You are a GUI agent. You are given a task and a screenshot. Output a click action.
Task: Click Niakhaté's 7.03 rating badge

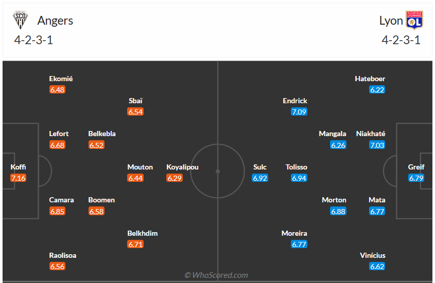pyautogui.click(x=377, y=145)
